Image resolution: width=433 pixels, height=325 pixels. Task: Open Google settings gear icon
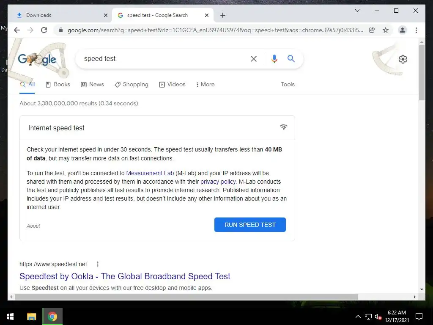[403, 59]
